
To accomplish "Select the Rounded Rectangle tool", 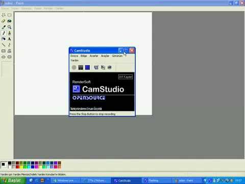I will click(x=10, y=57).
